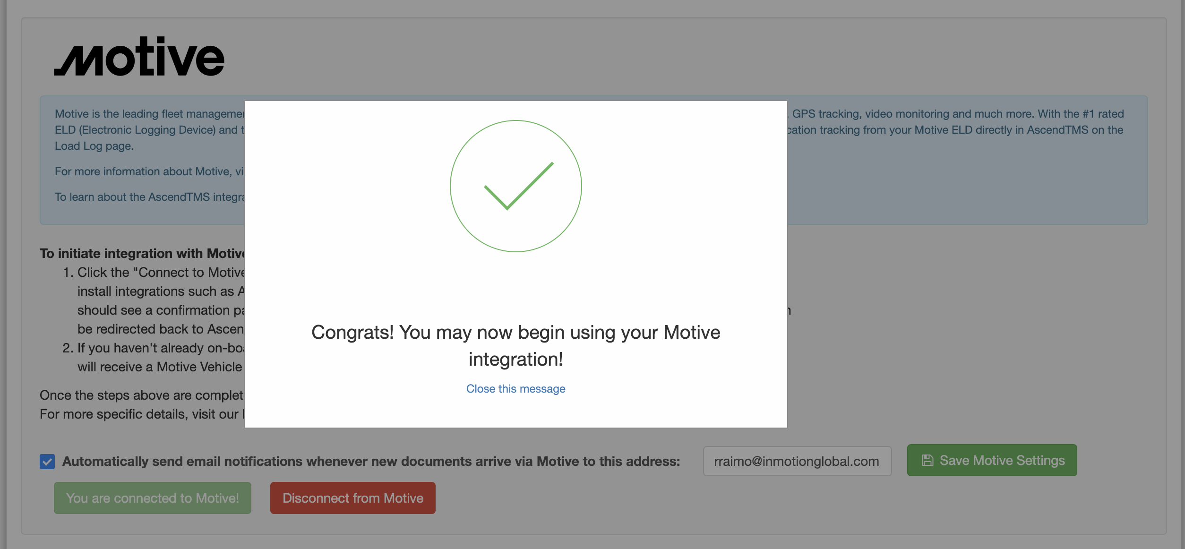Viewport: 1185px width, 549px height.
Task: Uncheck the automatic email notifications checkbox
Action: point(47,462)
